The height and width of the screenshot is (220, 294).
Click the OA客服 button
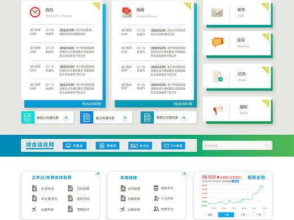click(x=173, y=146)
